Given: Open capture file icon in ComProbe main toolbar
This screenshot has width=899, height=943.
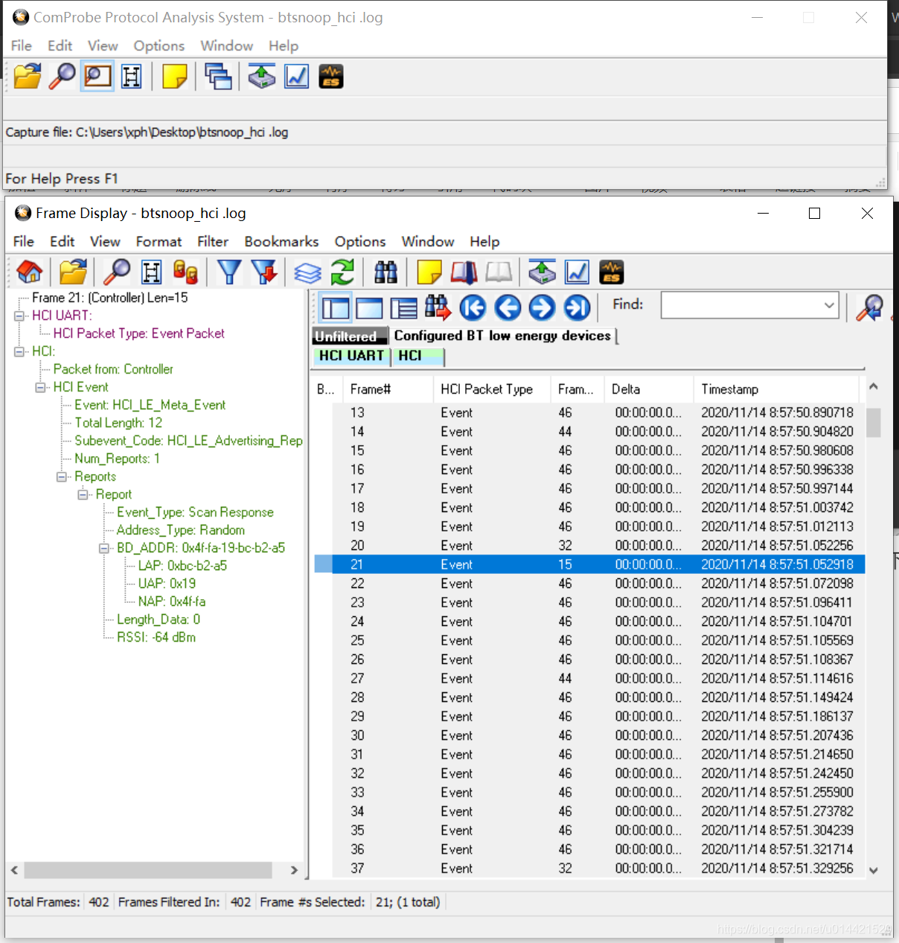Looking at the screenshot, I should 28,76.
